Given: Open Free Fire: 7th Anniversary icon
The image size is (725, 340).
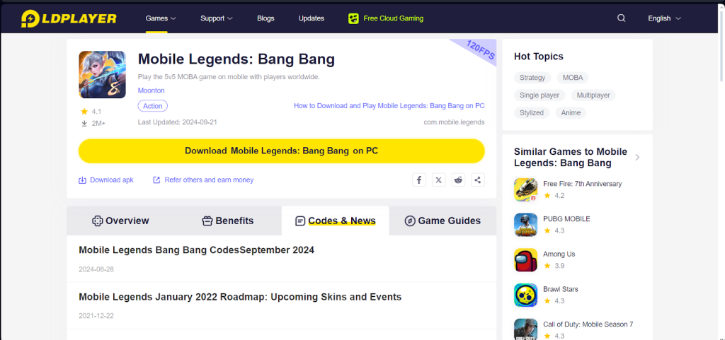Looking at the screenshot, I should (526, 189).
